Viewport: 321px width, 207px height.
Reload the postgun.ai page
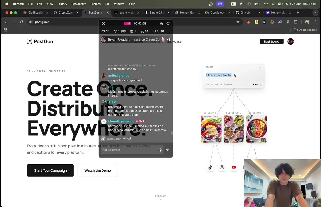tap(22, 22)
